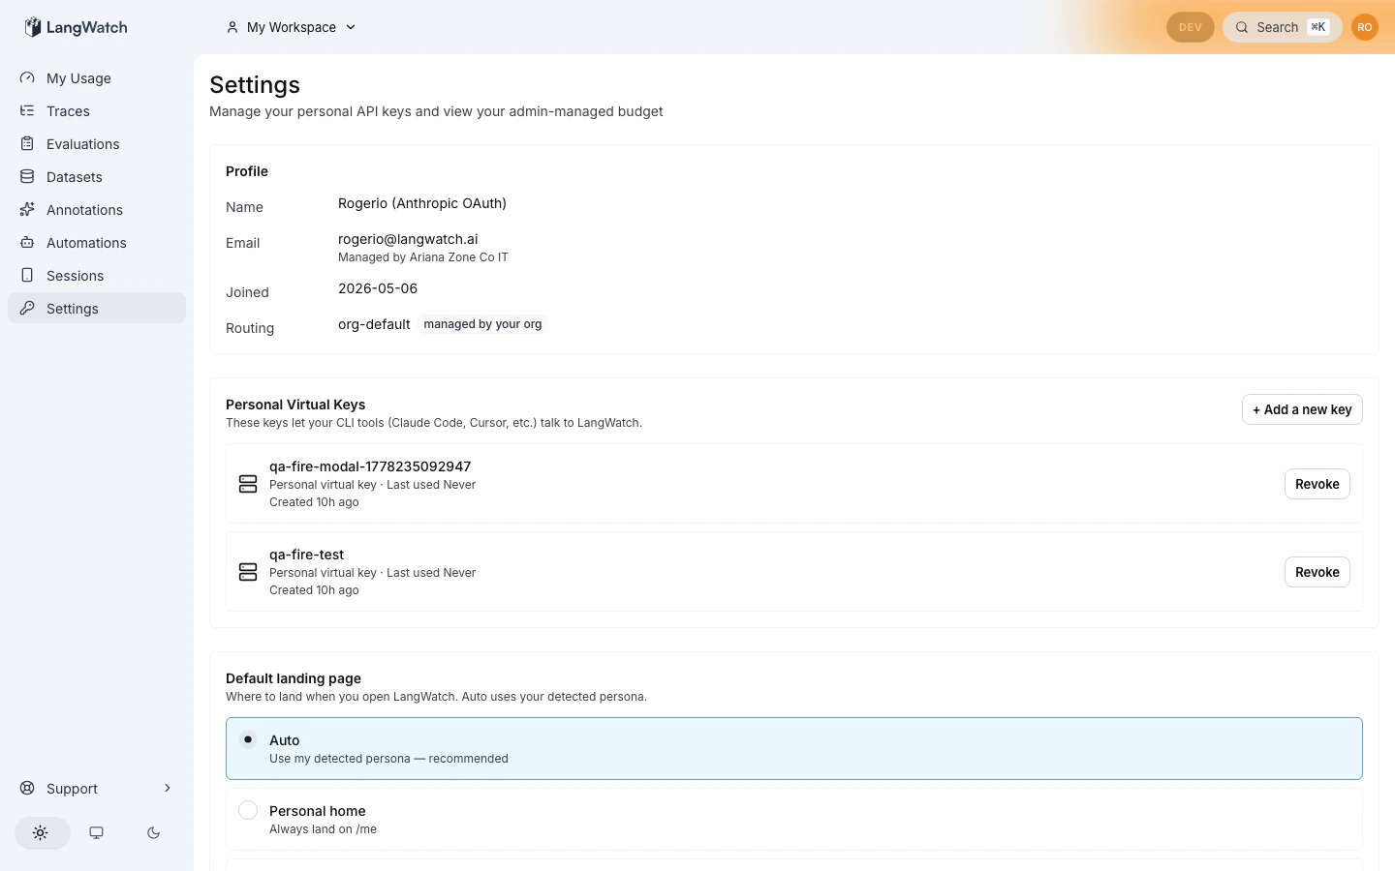Go to Automations page
The width and height of the screenshot is (1395, 871).
pyautogui.click(x=97, y=243)
